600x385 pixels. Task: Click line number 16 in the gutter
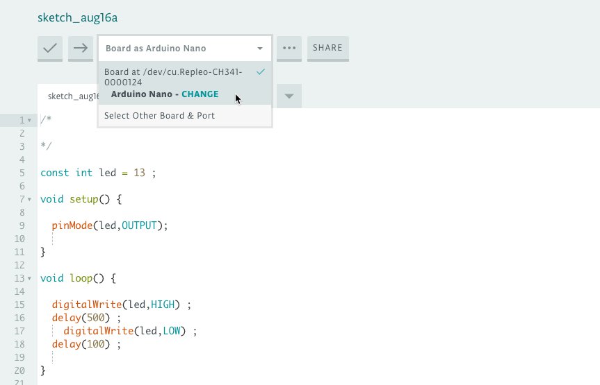tap(19, 318)
